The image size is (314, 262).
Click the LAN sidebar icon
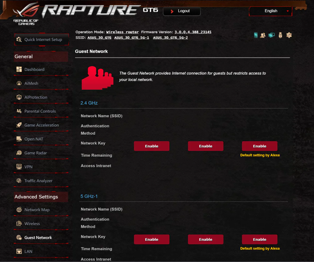point(19,251)
